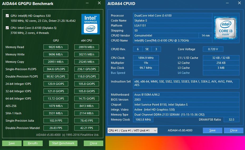Select the GPU Memory Read result field
The image size is (245, 150).
(56, 47)
